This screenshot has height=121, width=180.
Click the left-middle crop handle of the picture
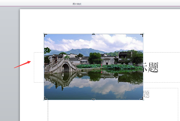[44, 67]
